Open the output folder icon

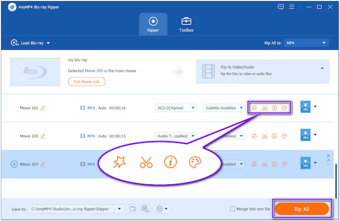[x=133, y=209]
